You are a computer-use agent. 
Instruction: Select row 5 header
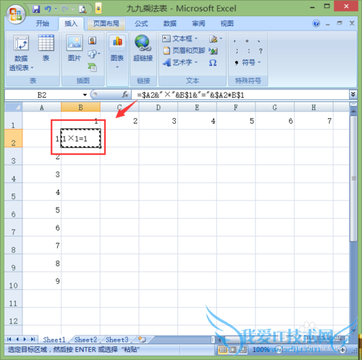[14, 192]
